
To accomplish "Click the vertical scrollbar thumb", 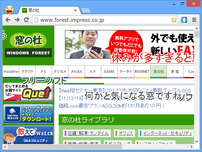I will pyautogui.click(x=197, y=34).
